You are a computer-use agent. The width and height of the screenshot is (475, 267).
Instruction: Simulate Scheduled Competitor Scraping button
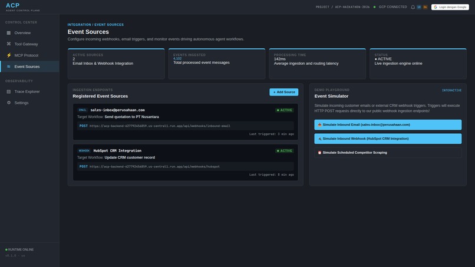click(x=388, y=153)
